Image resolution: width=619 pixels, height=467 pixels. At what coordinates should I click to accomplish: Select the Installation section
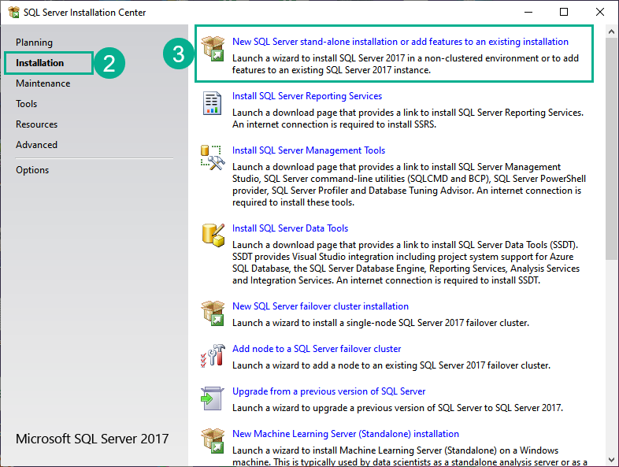pos(39,63)
